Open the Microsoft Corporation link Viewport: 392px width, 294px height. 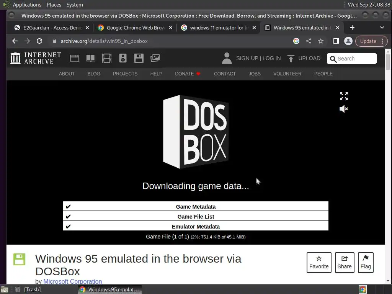pos(72,281)
